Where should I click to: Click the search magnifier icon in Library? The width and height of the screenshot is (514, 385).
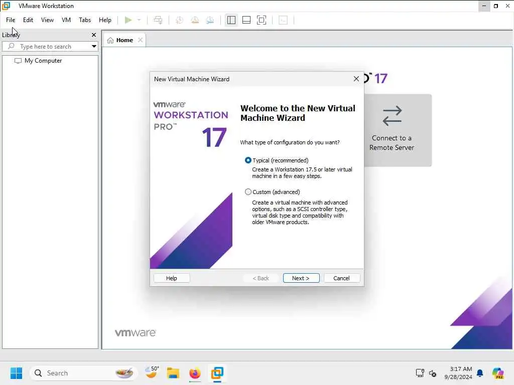click(11, 46)
